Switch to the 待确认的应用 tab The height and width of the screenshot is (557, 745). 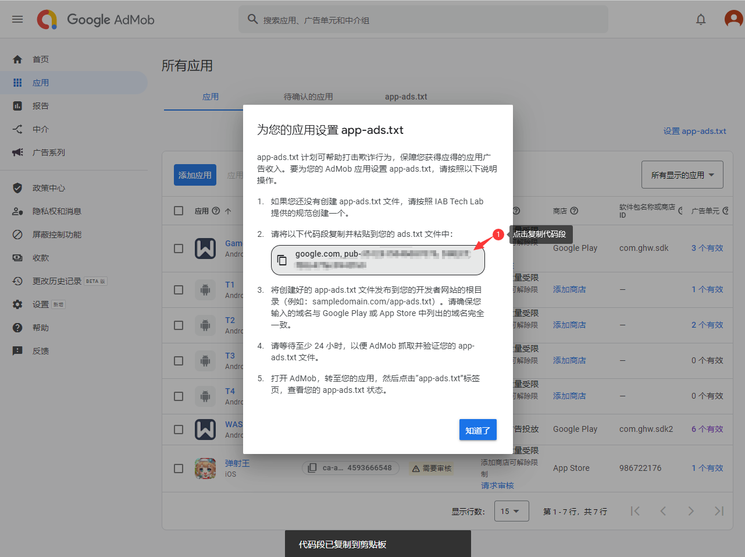click(x=308, y=97)
